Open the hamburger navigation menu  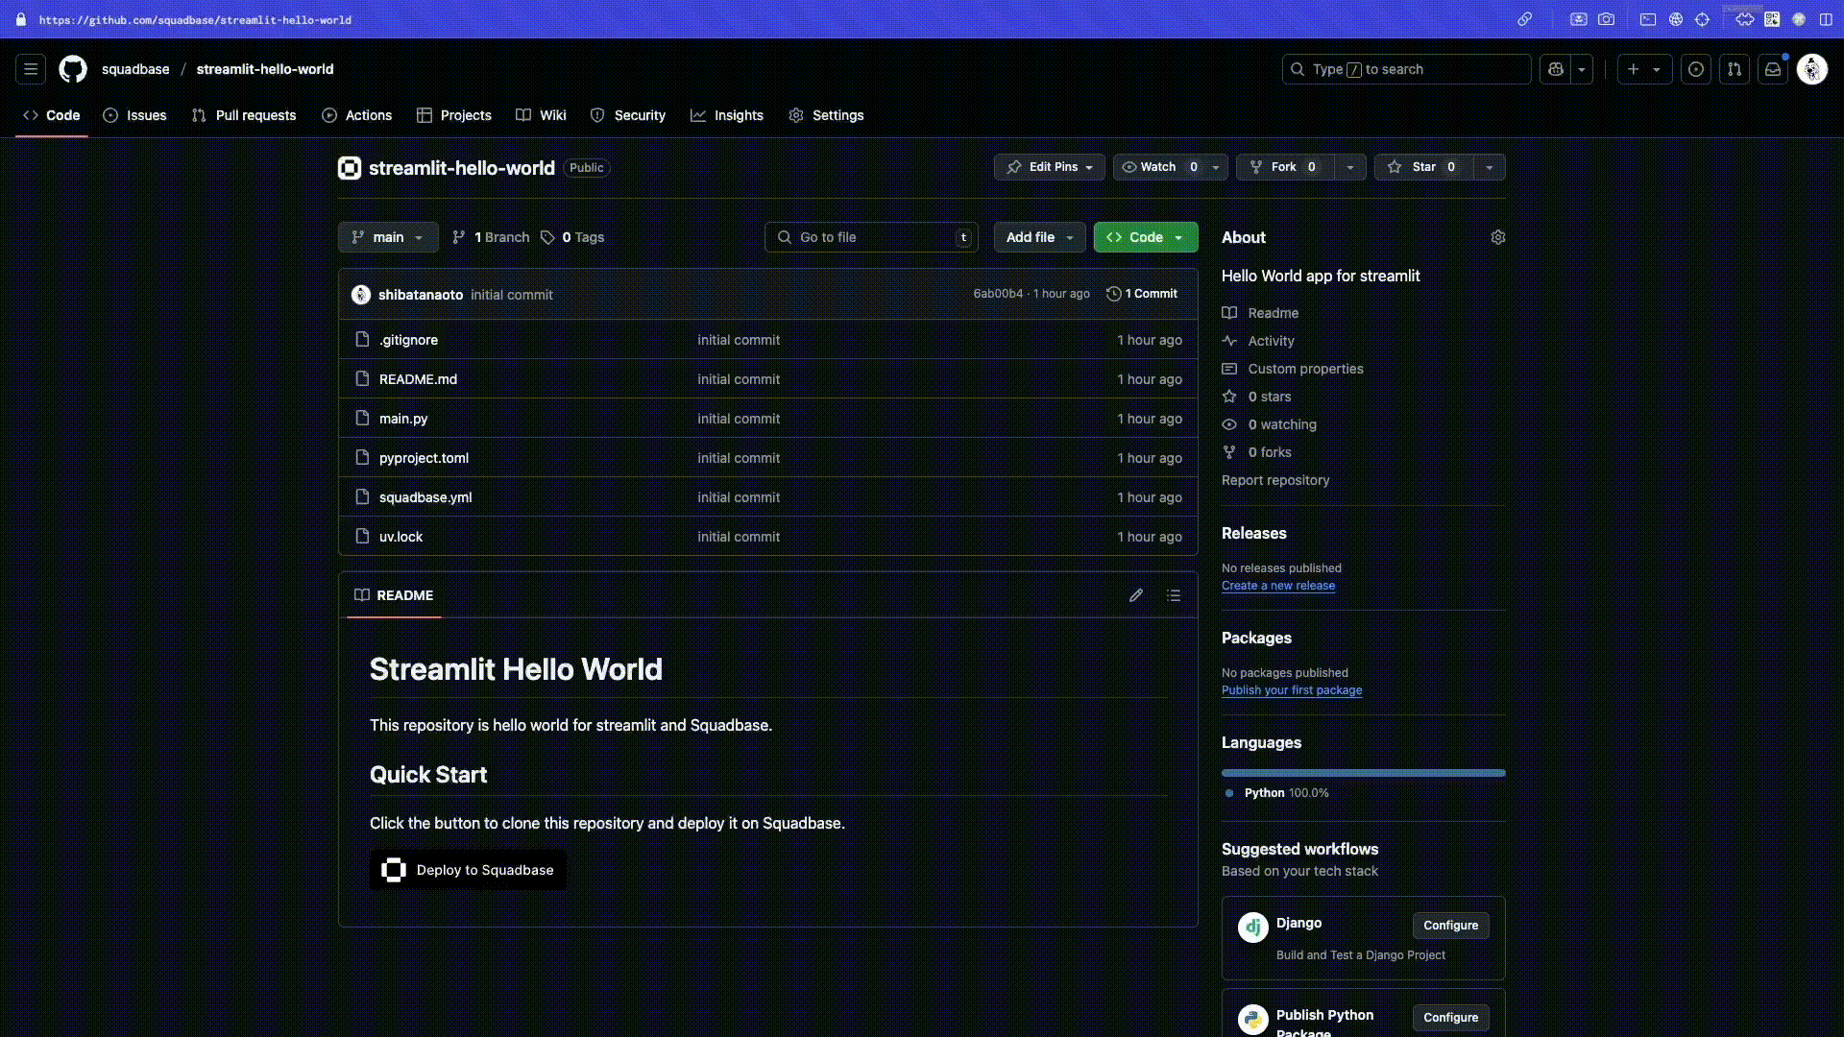click(31, 69)
